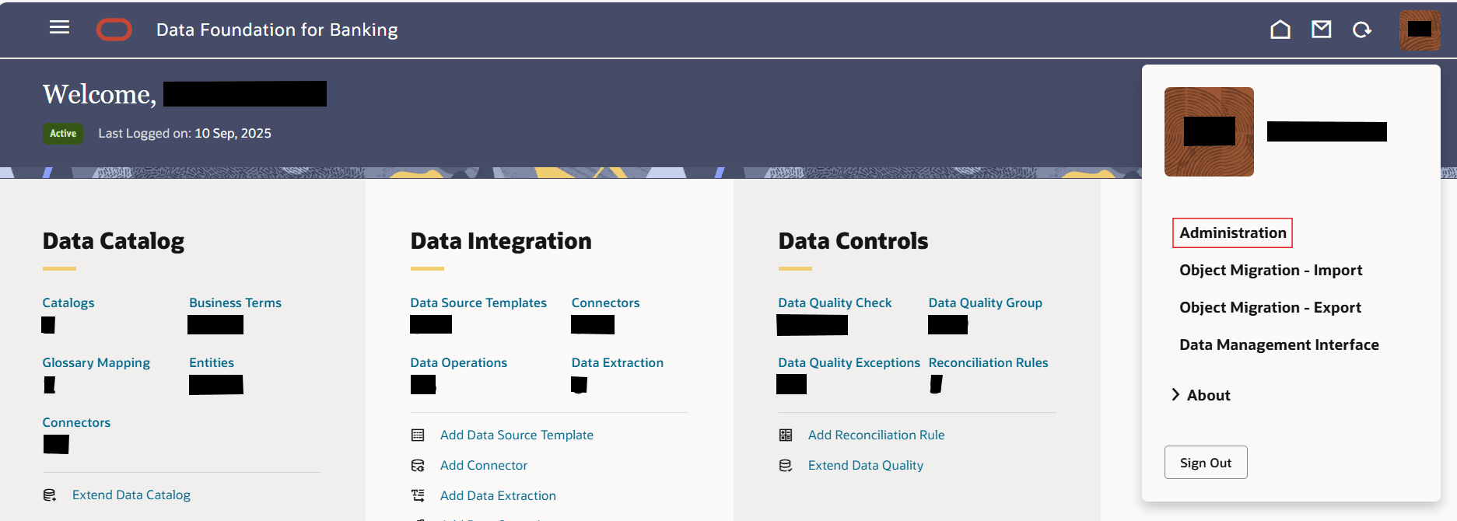This screenshot has width=1457, height=521.
Task: Click the Add Data Extraction icon
Action: [418, 495]
